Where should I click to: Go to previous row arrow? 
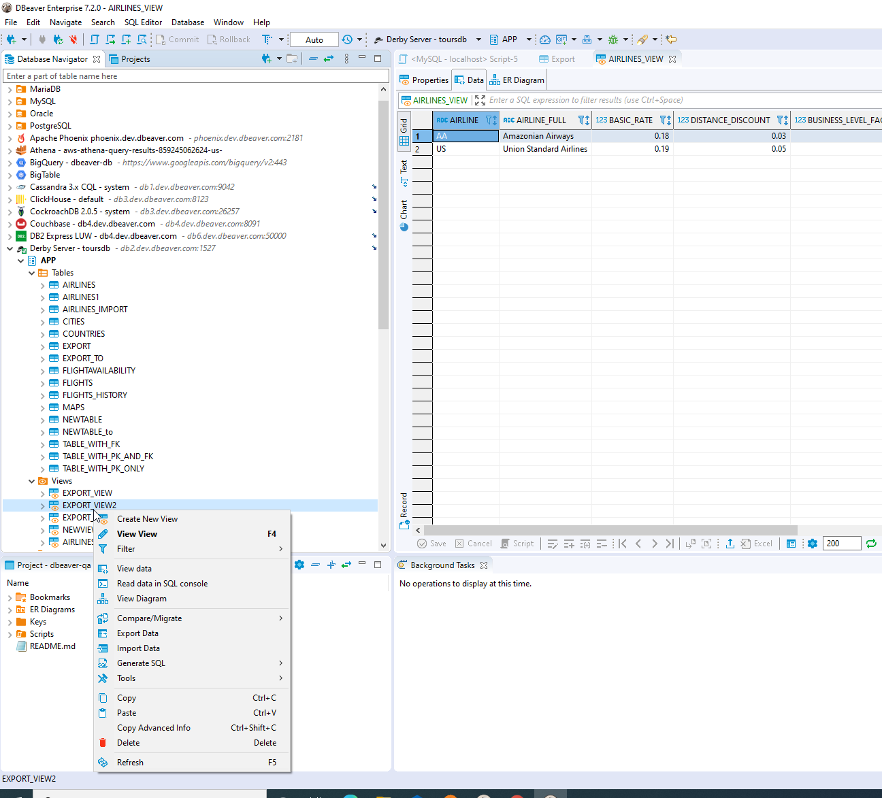[x=638, y=544]
